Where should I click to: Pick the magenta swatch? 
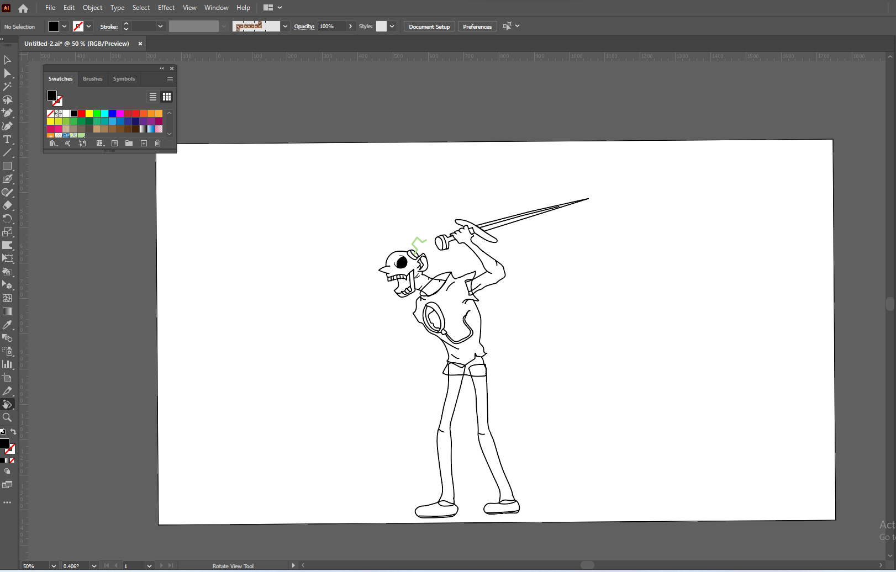(x=120, y=113)
